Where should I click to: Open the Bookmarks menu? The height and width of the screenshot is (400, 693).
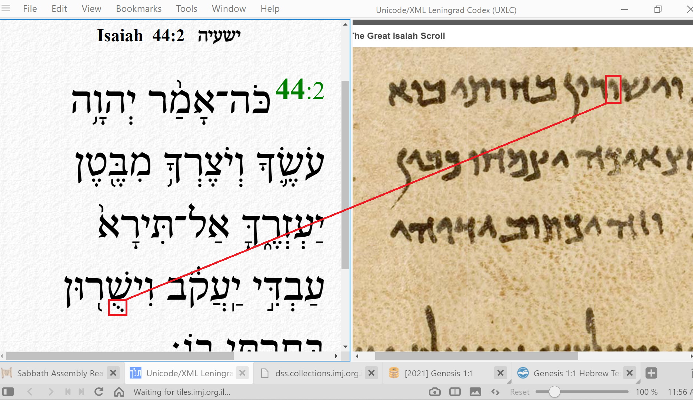[139, 9]
